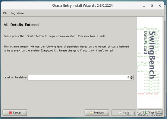
Task: Click Finish to begin schema creation
Action: pos(150,112)
